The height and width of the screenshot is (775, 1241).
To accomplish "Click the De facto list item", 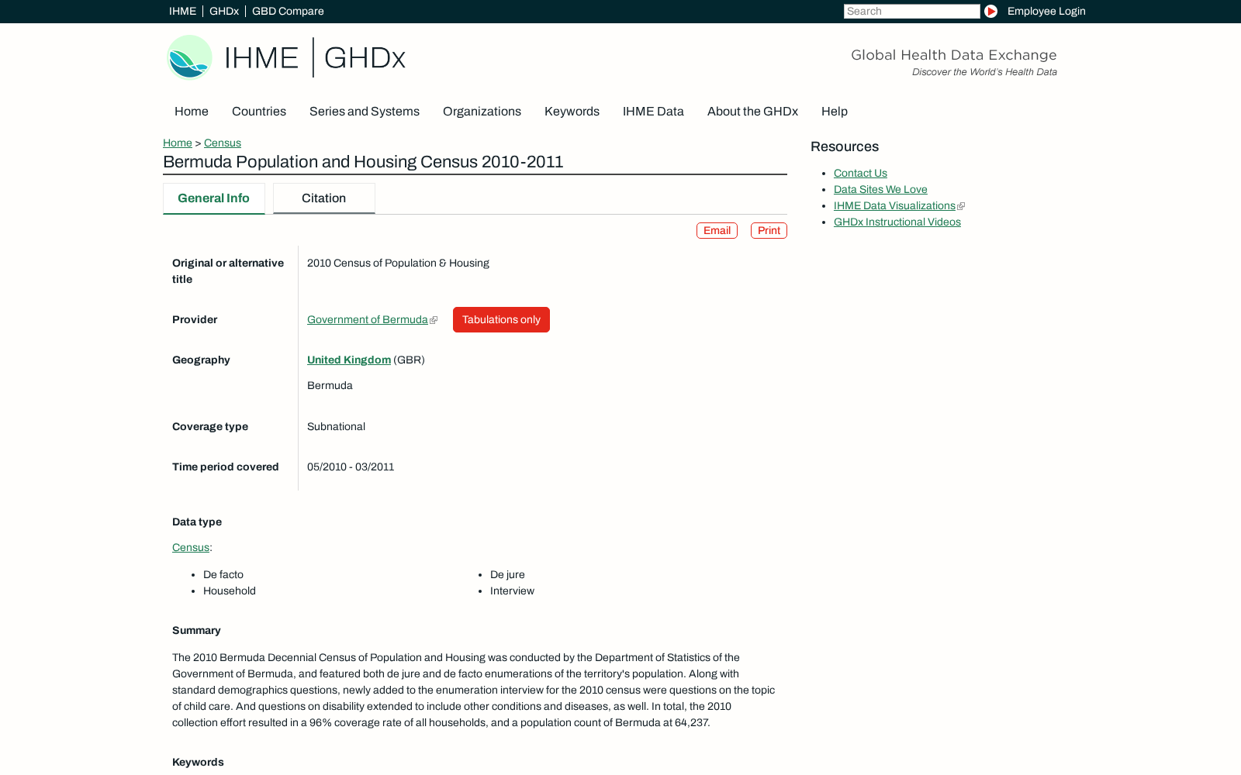I will 223,575.
